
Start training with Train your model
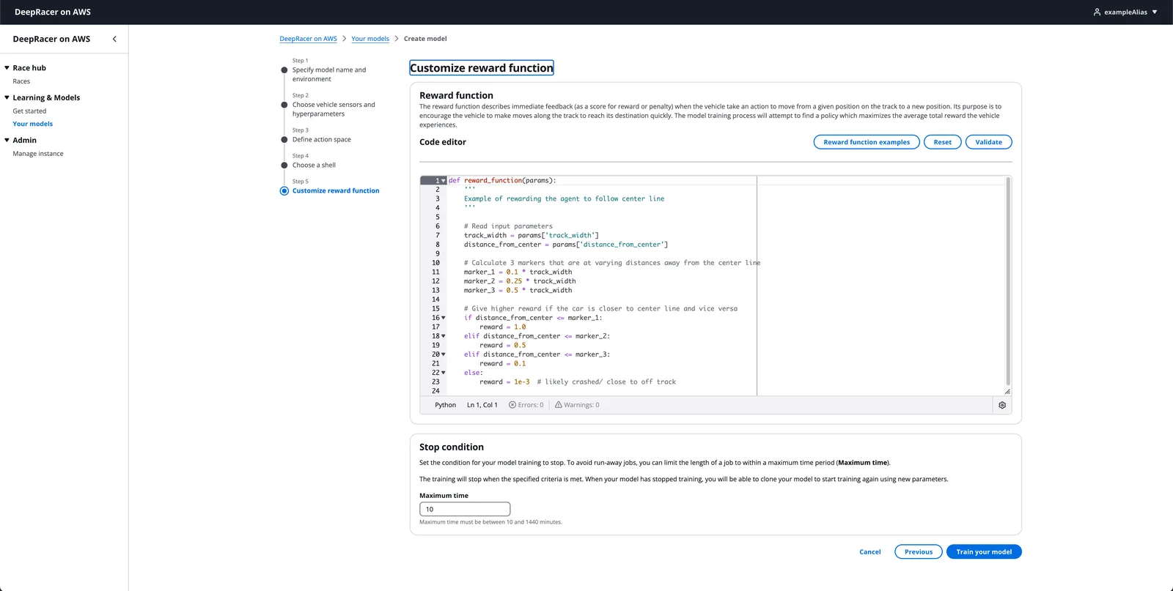pyautogui.click(x=984, y=552)
